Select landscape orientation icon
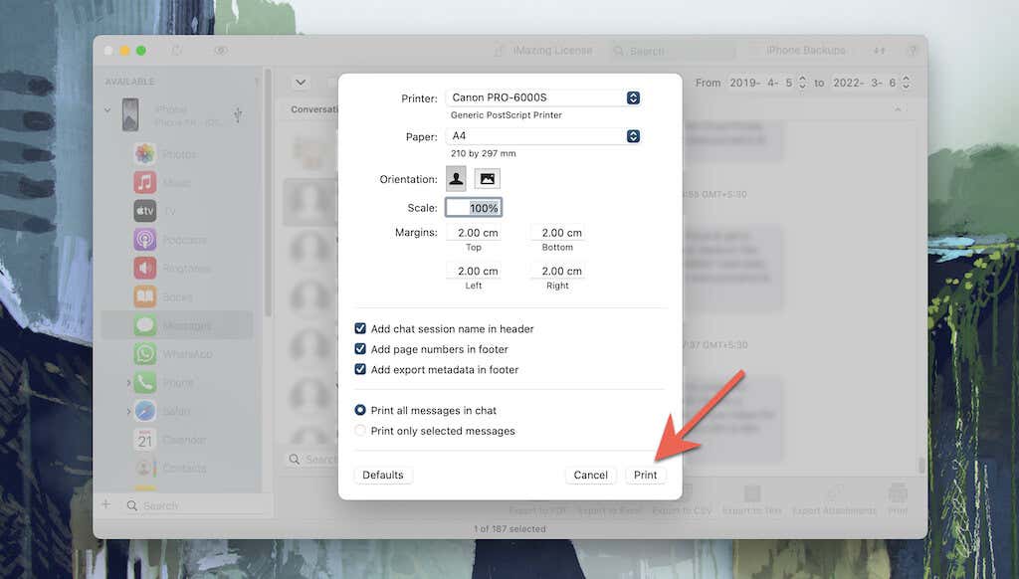This screenshot has width=1019, height=579. pyautogui.click(x=487, y=179)
